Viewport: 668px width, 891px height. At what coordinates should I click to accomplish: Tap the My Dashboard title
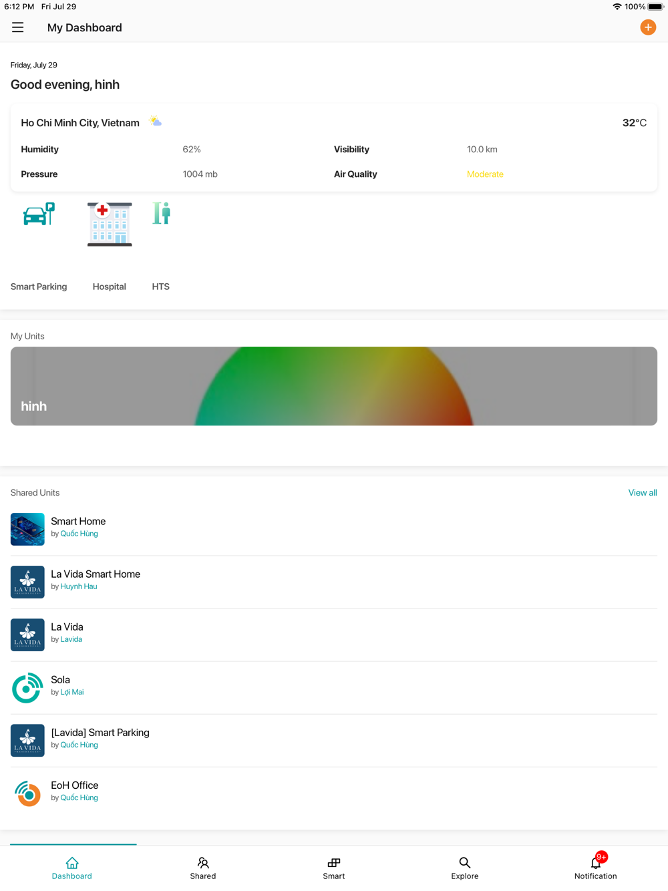click(85, 27)
